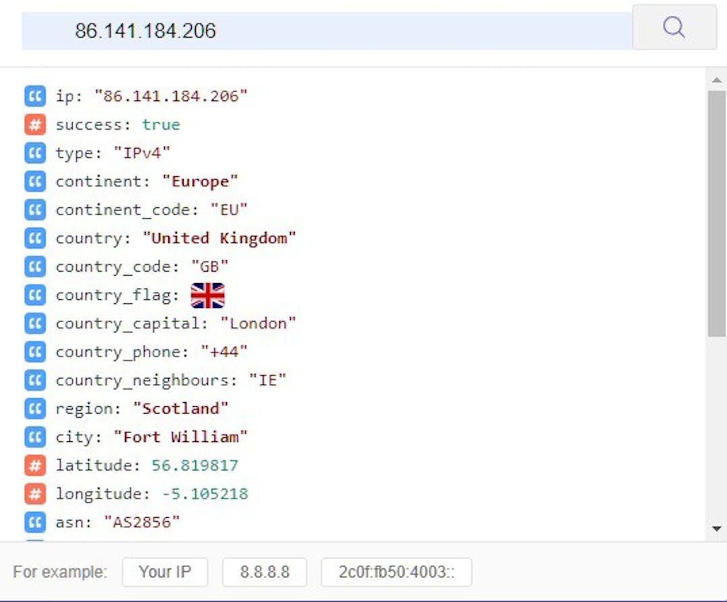727x602 pixels.
Task: Click the type value "IPv4"
Action: (142, 153)
